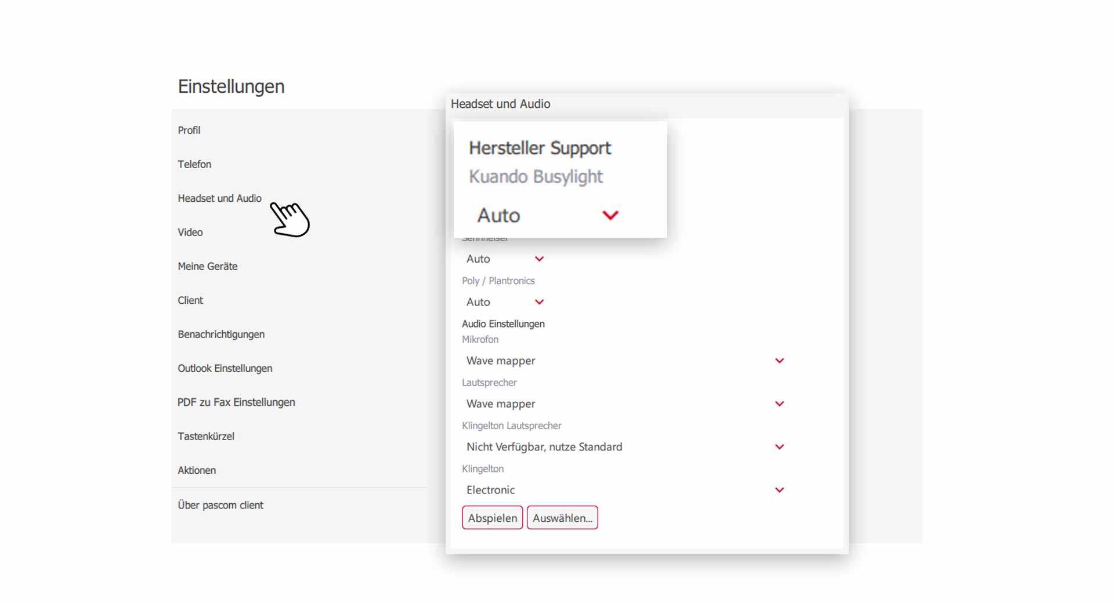Open PDF zu Fax Einstellungen
The image size is (1114, 603).
point(236,402)
